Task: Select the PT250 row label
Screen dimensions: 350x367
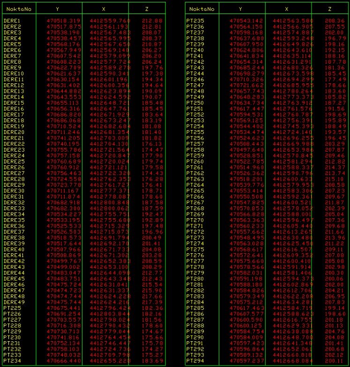Action: (x=195, y=103)
